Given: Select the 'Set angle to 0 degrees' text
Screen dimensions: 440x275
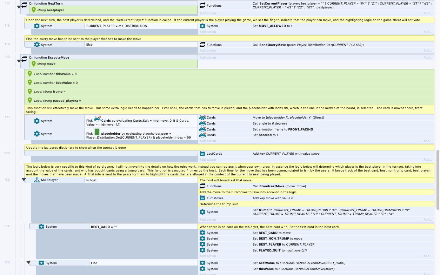Looking at the screenshot, I should pos(271,123).
